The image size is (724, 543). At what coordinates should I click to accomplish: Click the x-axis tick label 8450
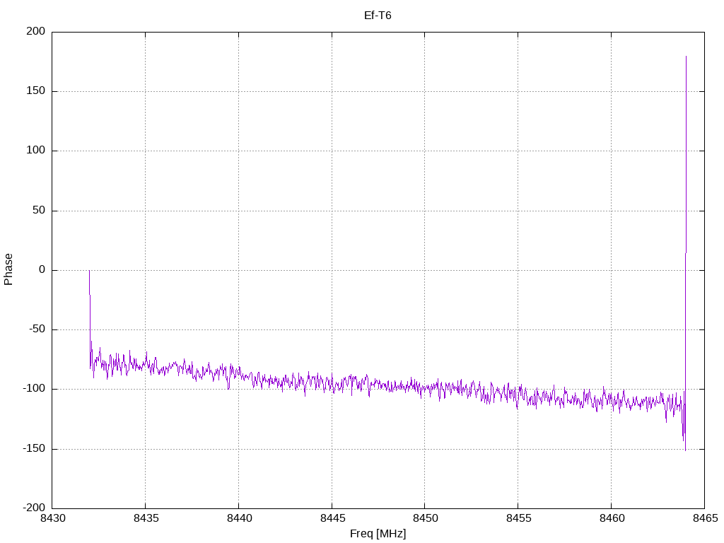(425, 518)
